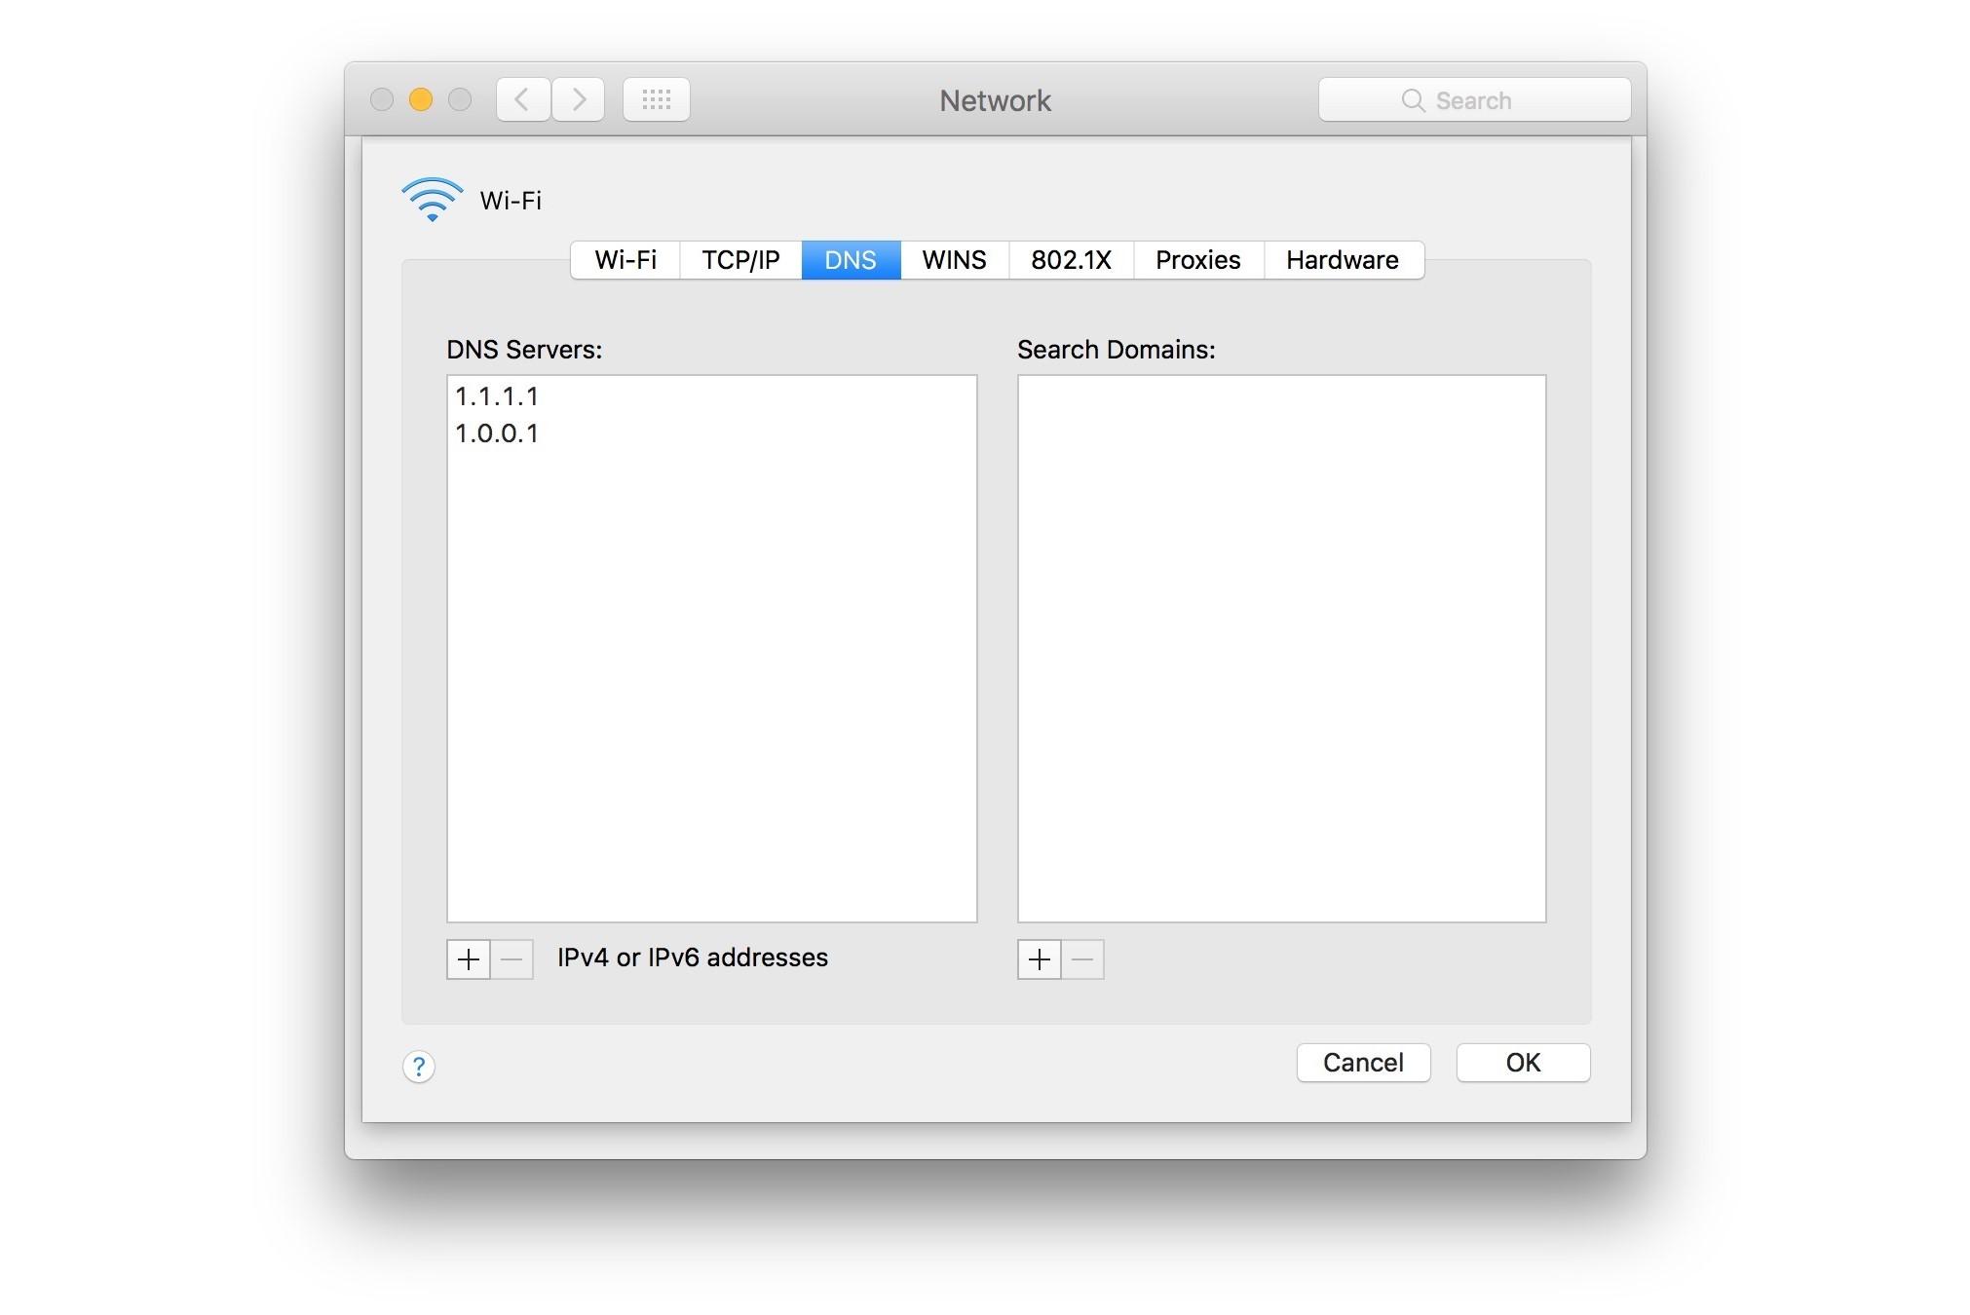The width and height of the screenshot is (1970, 1315).
Task: Remove DNS server with minus button
Action: [x=511, y=959]
